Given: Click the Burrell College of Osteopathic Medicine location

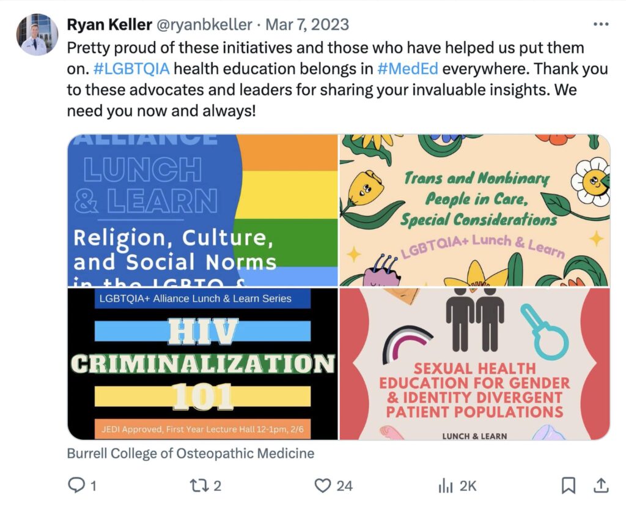Looking at the screenshot, I should click(x=191, y=453).
